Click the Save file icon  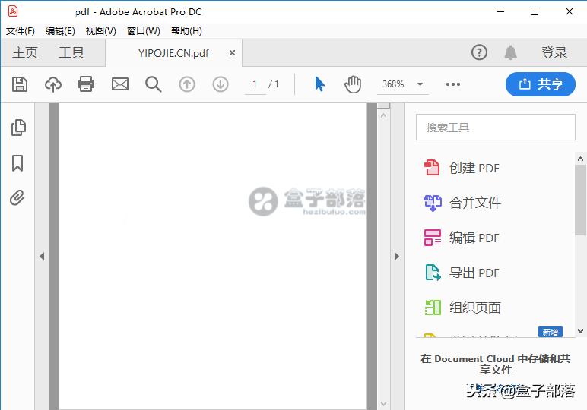tap(20, 84)
